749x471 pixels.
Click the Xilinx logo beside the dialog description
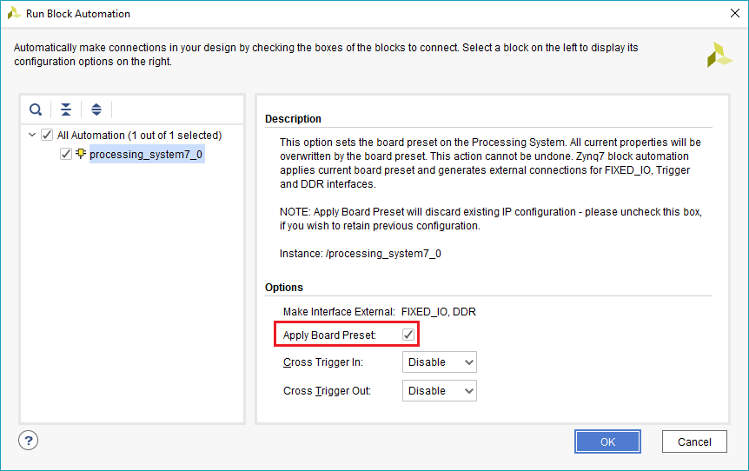pos(719,55)
